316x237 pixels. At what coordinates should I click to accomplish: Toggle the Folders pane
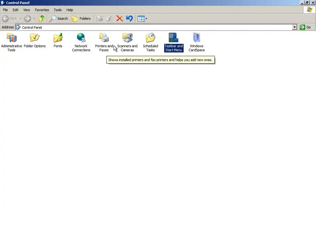(x=81, y=19)
